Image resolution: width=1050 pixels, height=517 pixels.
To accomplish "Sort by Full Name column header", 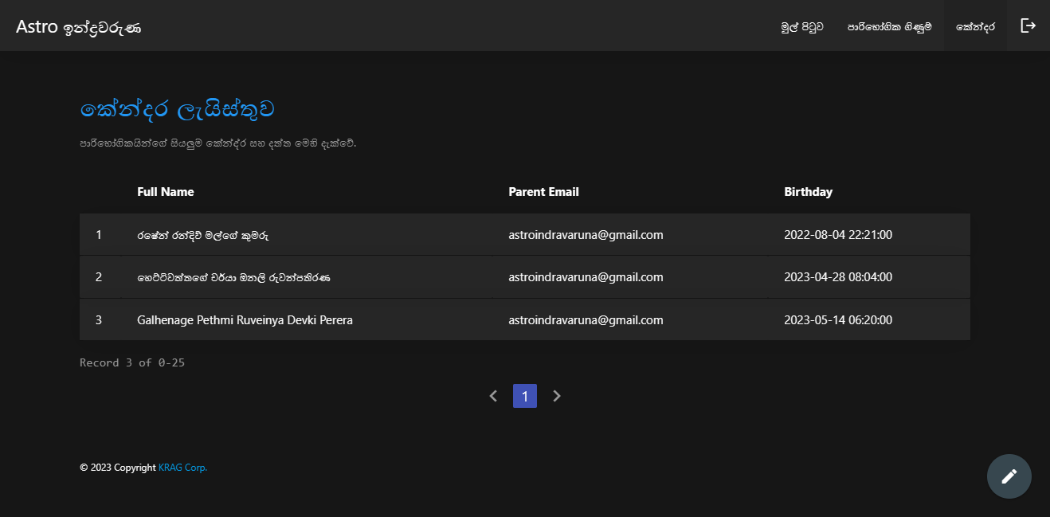I will pos(166,192).
